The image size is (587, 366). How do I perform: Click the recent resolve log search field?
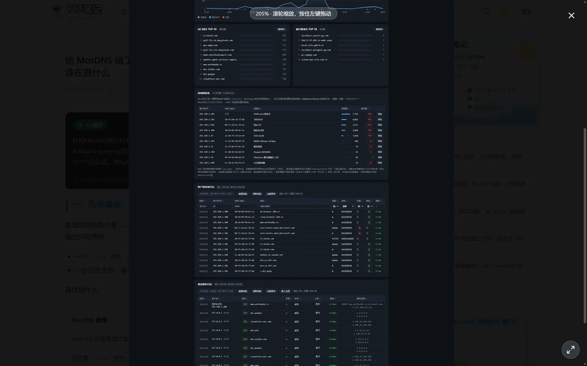pyautogui.click(x=216, y=291)
